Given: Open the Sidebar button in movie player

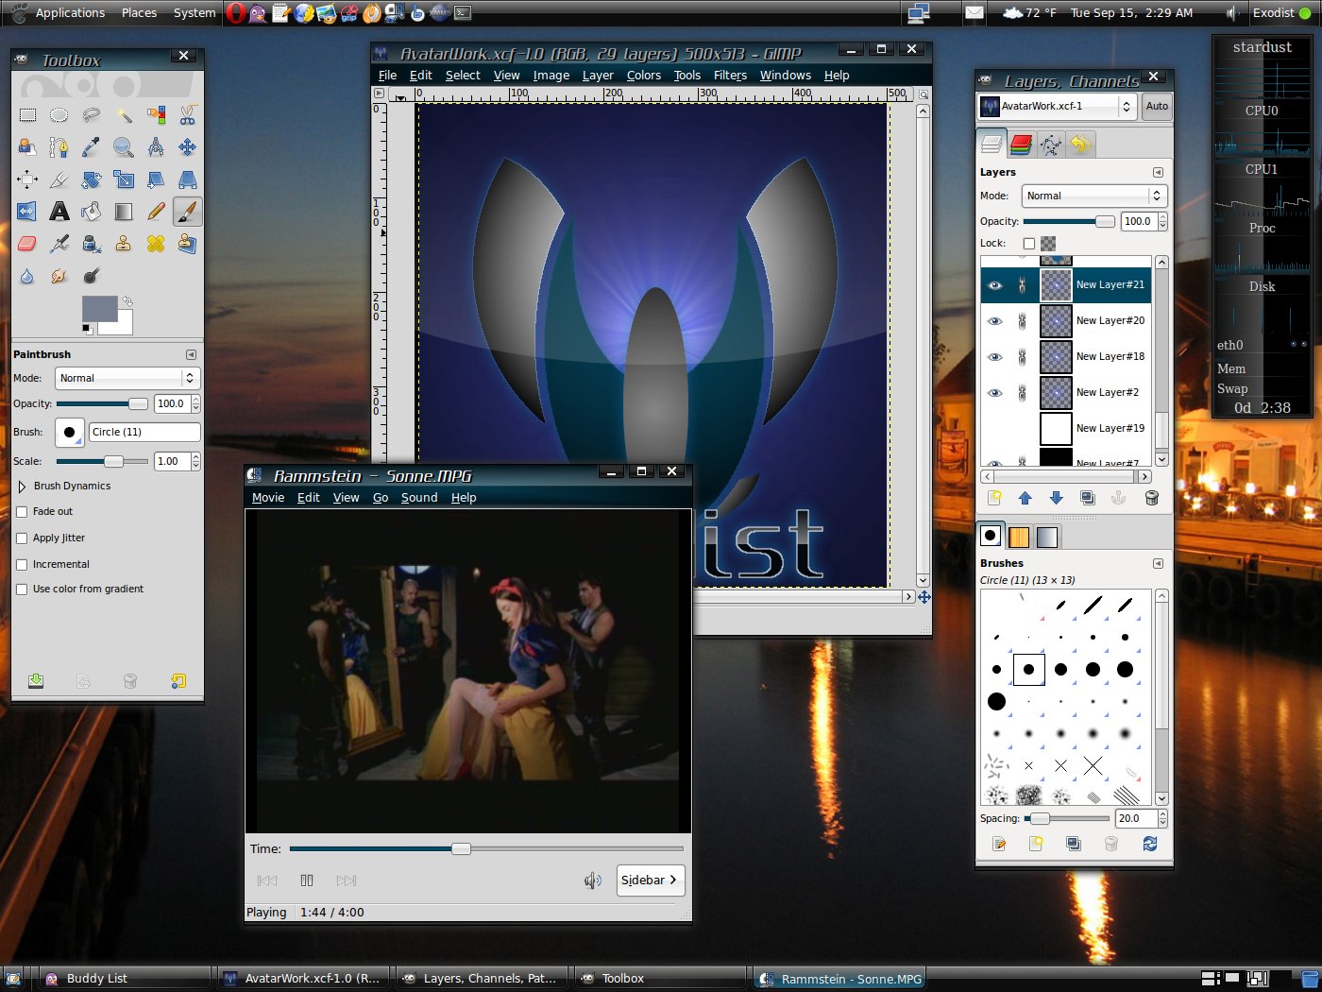Looking at the screenshot, I should tap(650, 881).
